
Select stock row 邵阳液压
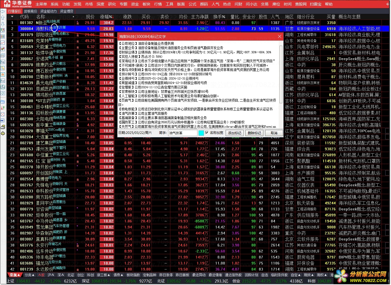point(198,35)
